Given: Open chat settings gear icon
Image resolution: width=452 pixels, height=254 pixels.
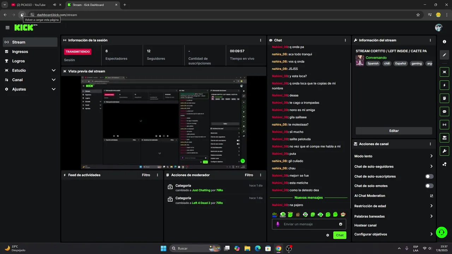Looking at the screenshot, I should pyautogui.click(x=328, y=235).
